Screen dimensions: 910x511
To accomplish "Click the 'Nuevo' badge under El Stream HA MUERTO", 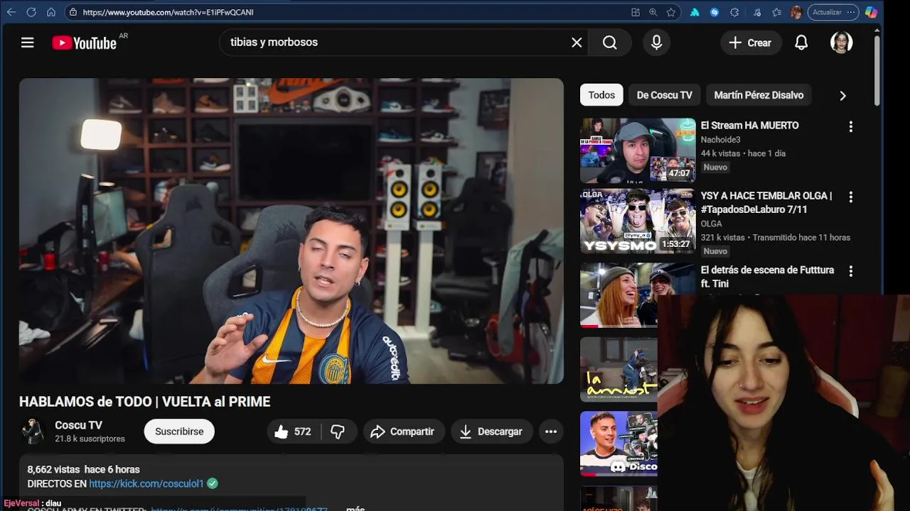I will point(715,167).
